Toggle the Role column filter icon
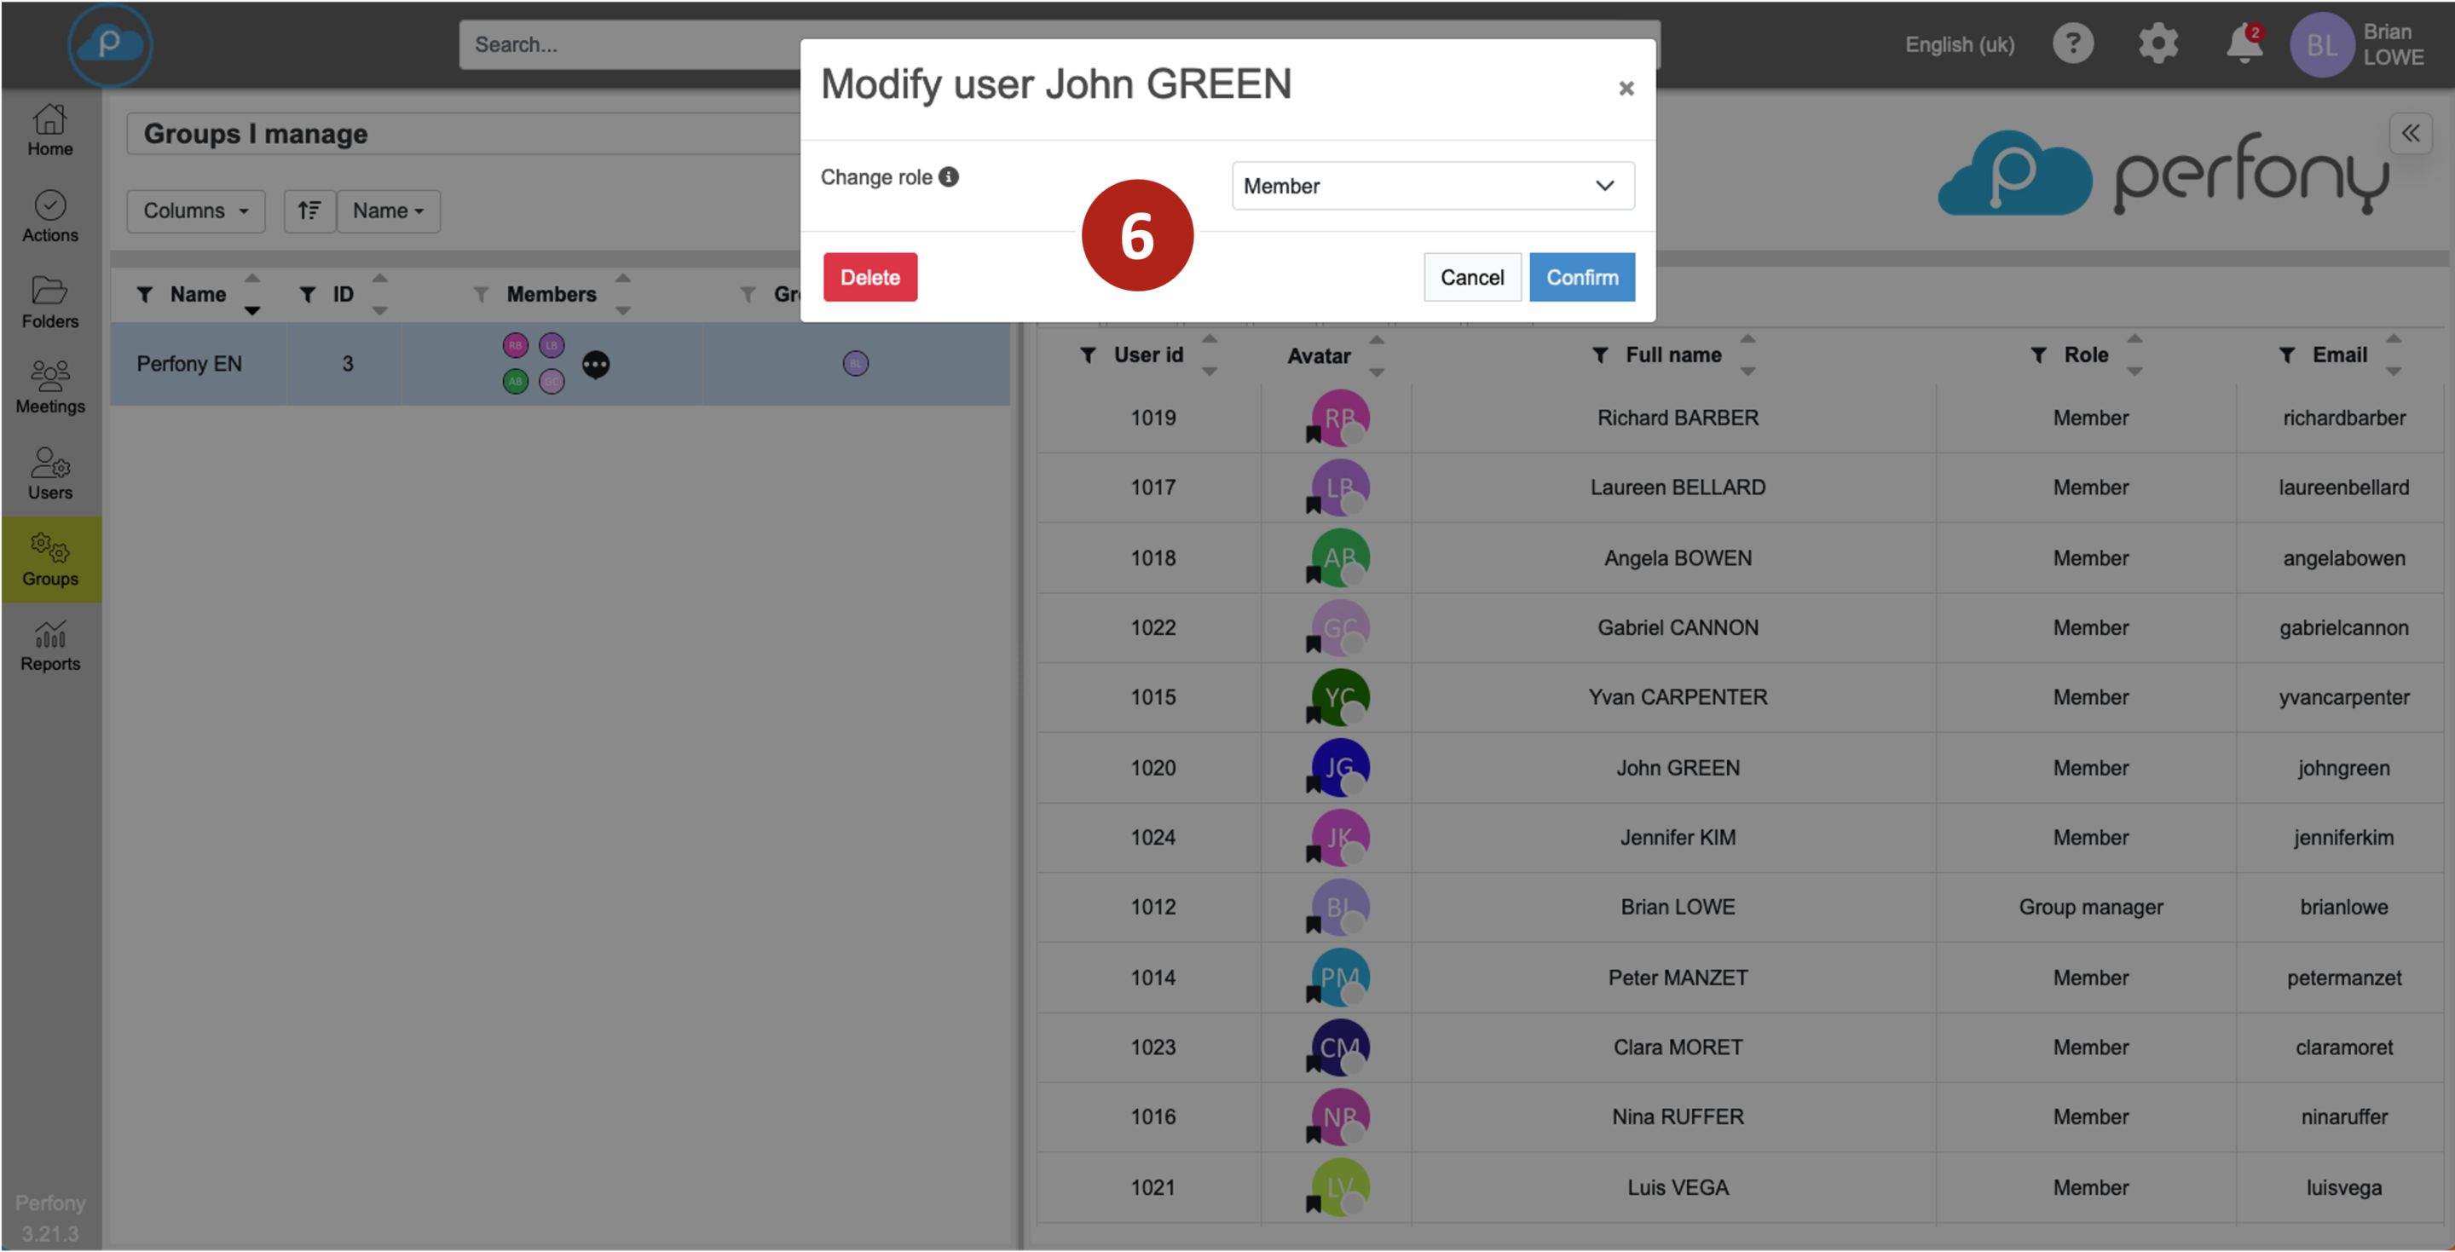 point(2038,355)
